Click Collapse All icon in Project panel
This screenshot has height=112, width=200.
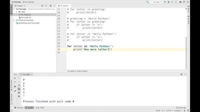[46, 6]
